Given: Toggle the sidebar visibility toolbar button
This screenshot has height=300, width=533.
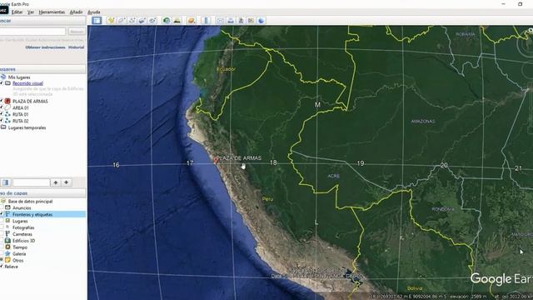Looking at the screenshot, I should (97, 20).
